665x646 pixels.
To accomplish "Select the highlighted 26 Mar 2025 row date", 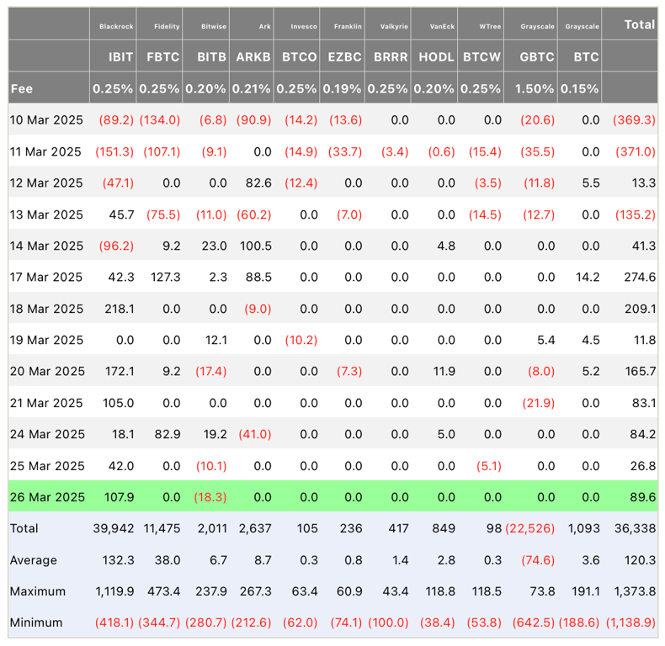I will point(47,497).
